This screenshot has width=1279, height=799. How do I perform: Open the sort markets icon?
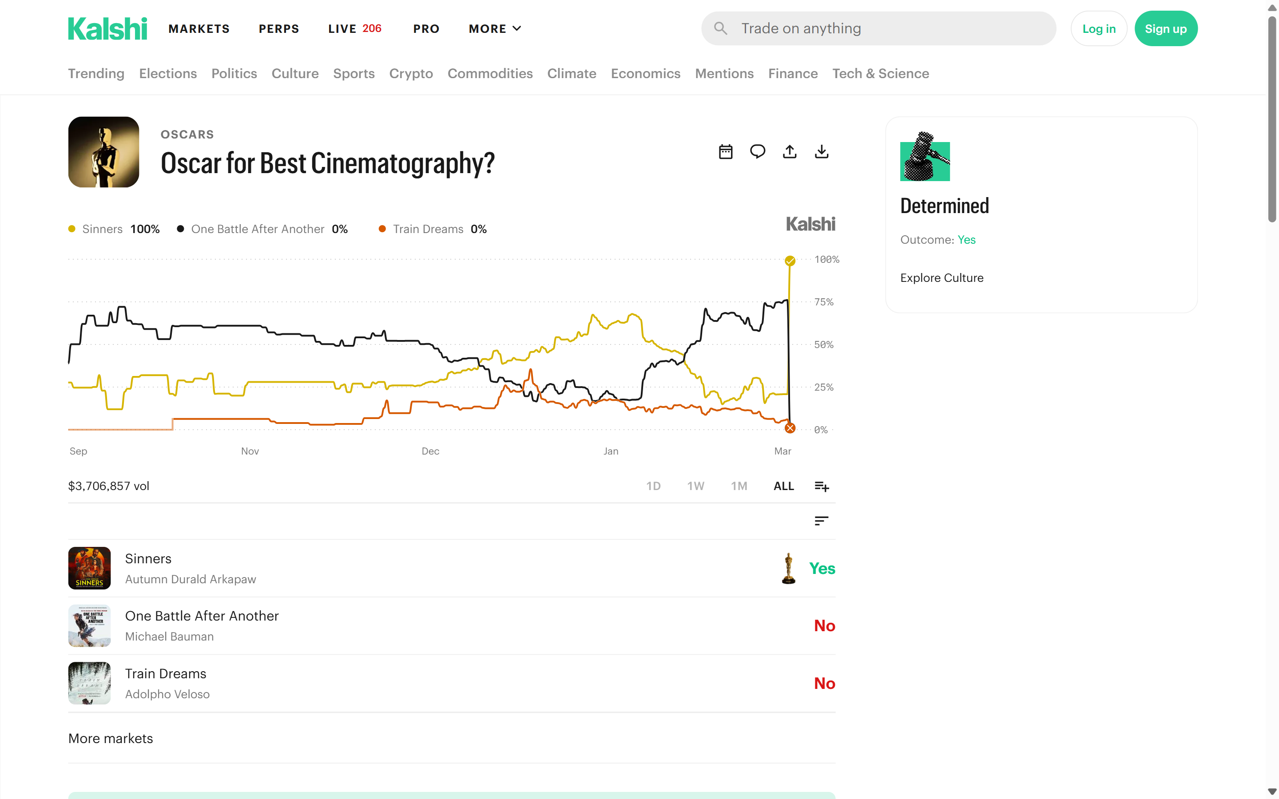[821, 521]
